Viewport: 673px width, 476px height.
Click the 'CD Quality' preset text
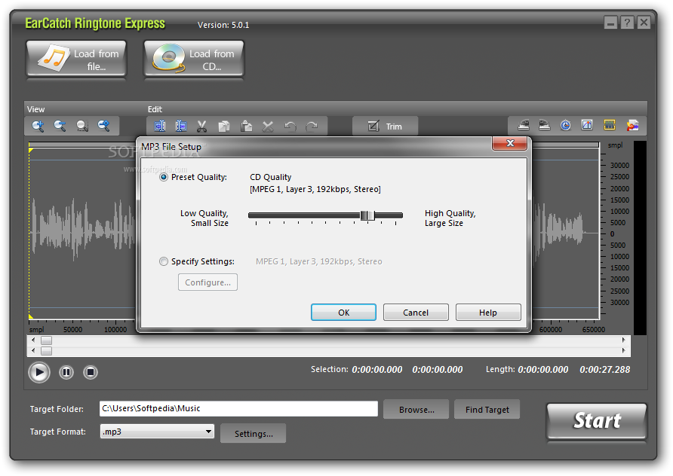[270, 177]
